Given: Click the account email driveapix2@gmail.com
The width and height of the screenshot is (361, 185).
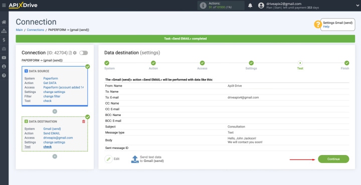Looking at the screenshot, I should (284, 4).
